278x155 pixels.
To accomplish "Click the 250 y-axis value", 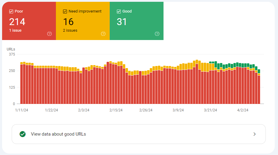I will click(12, 71).
